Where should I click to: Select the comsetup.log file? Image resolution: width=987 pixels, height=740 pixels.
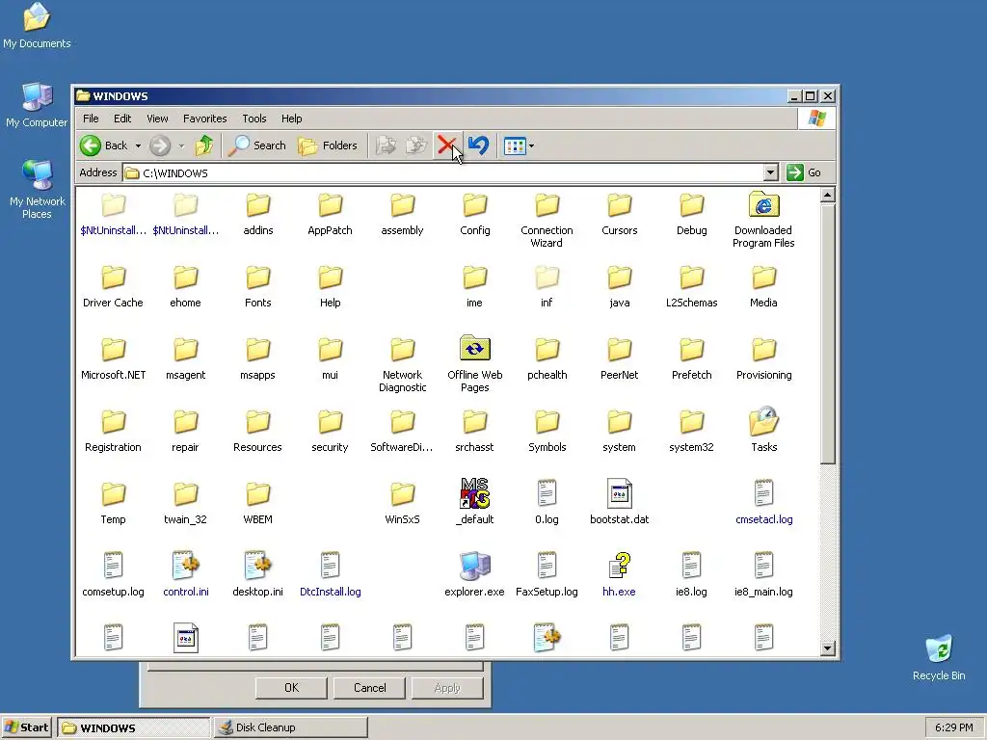pyautogui.click(x=114, y=574)
